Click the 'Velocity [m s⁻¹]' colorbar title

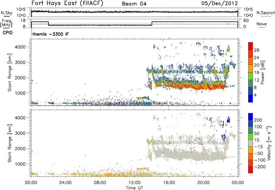(x=268, y=143)
